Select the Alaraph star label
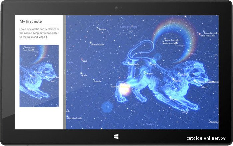233x146 pixels. (x=115, y=86)
